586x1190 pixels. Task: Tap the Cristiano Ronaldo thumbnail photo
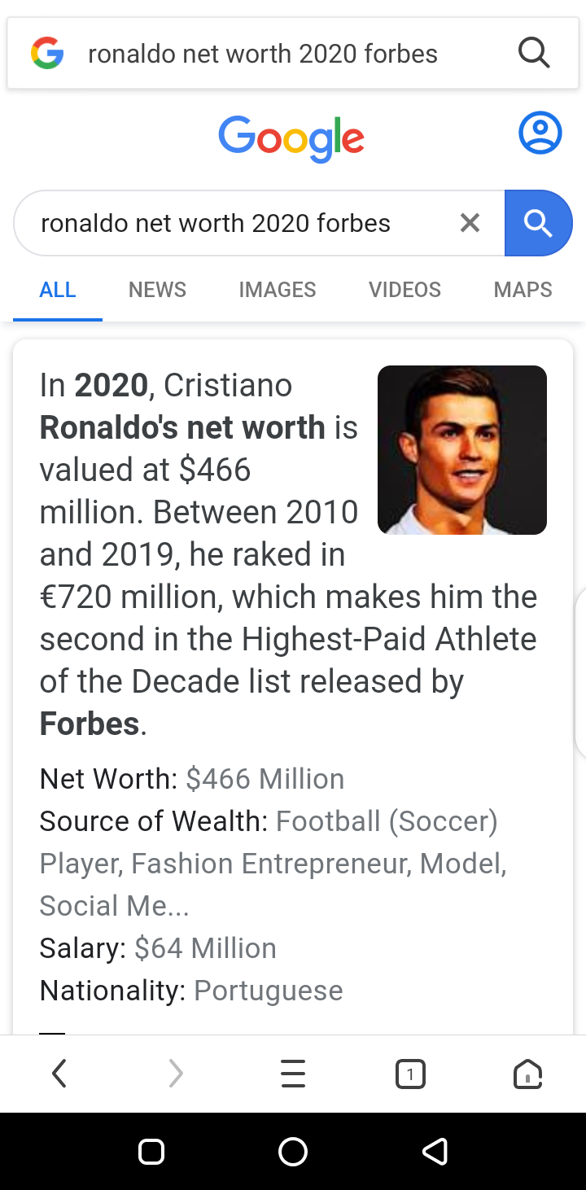[x=462, y=450]
